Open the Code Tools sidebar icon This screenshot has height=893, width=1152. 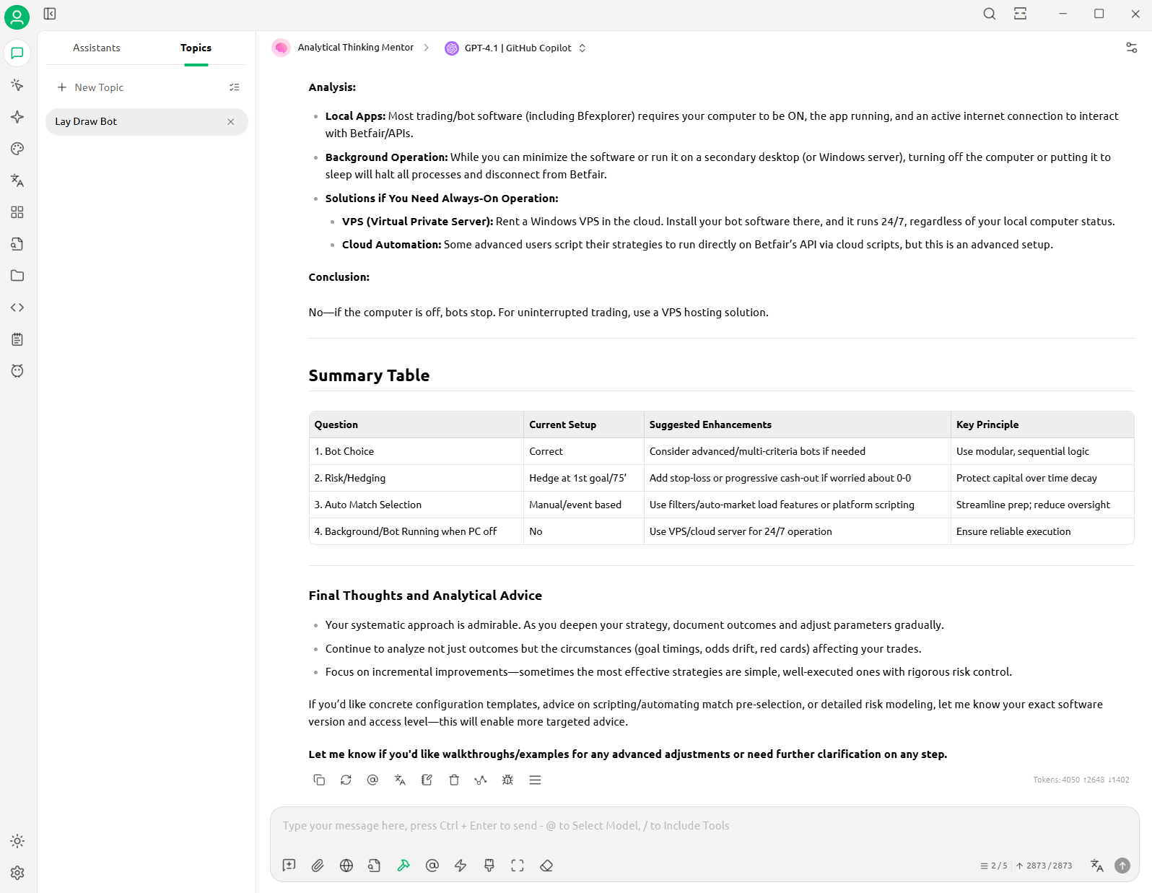click(17, 308)
